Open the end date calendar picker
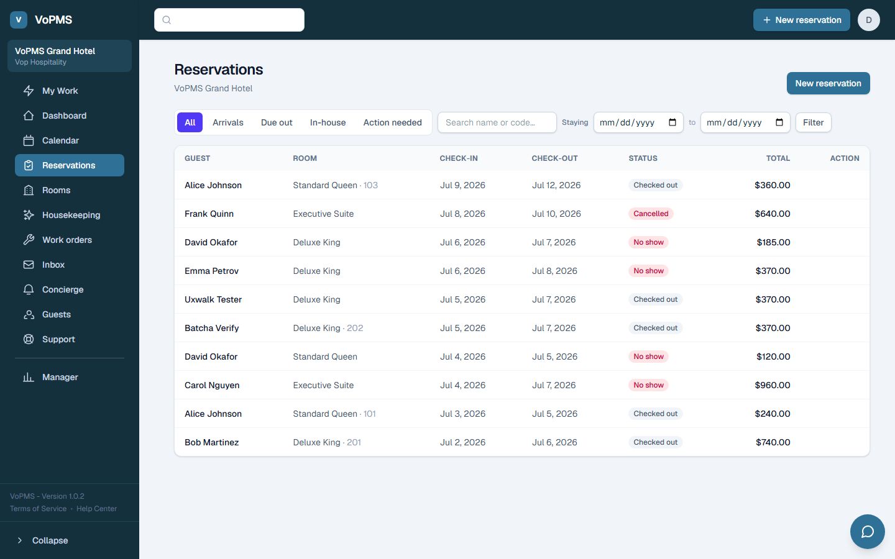 point(779,122)
